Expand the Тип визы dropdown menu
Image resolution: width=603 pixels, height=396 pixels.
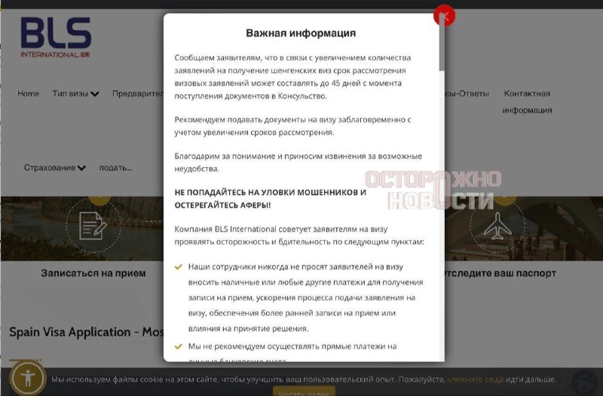[75, 93]
